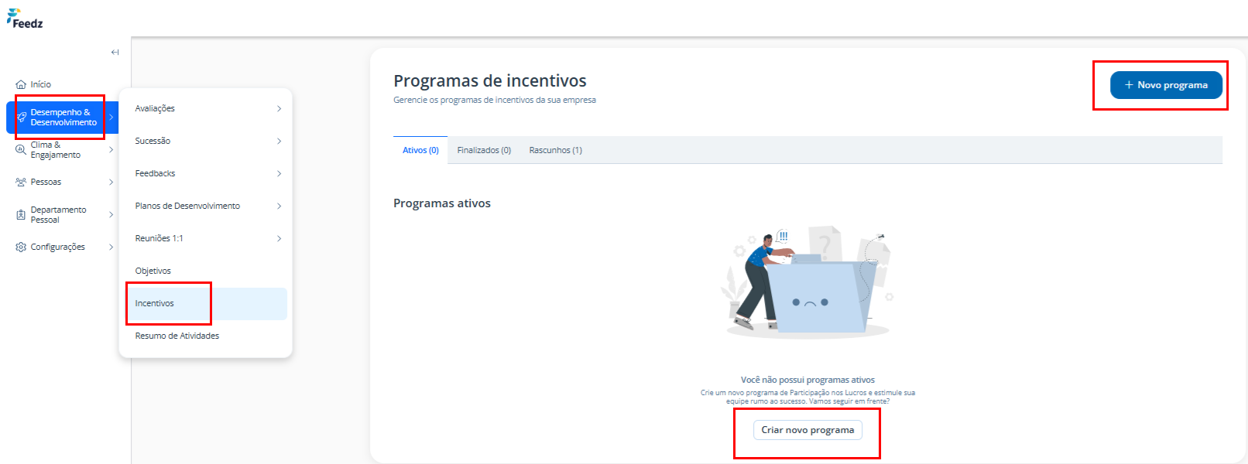Screen dimensions: 1248x464
Task: Switch to the Ativos (0) tab
Action: (x=420, y=150)
